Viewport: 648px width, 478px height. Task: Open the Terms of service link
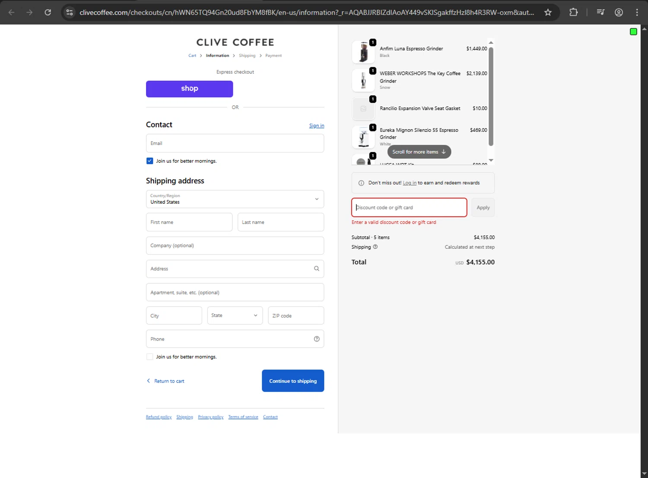pyautogui.click(x=243, y=417)
